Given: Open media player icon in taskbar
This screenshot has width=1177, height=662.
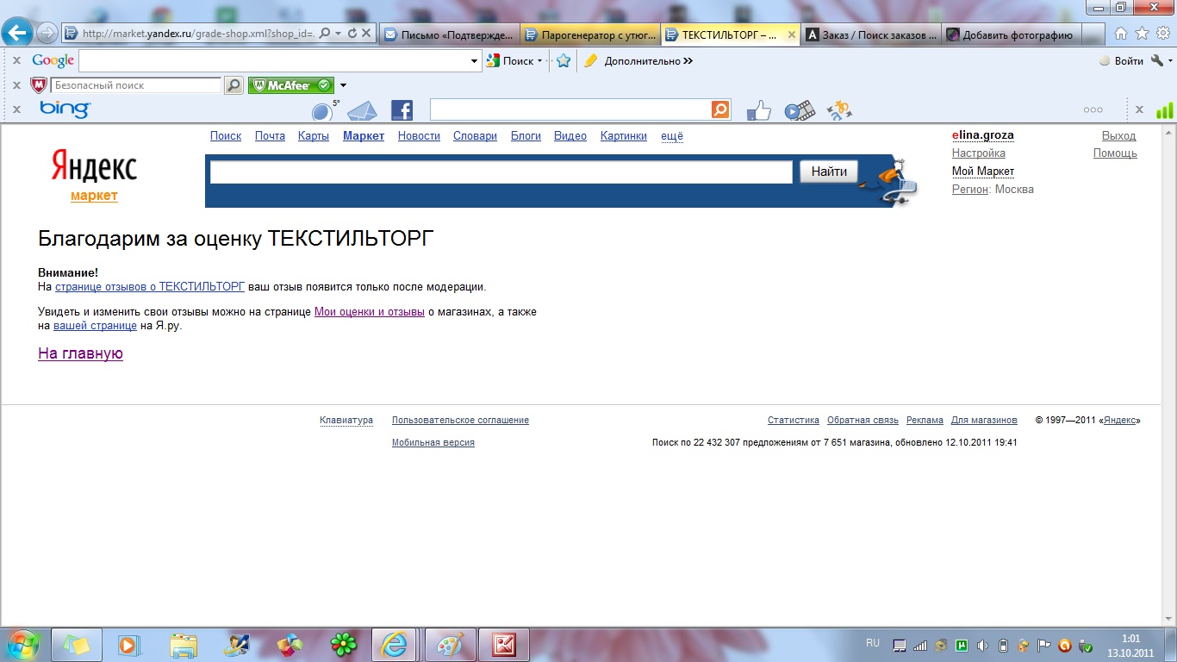Looking at the screenshot, I should tap(128, 645).
